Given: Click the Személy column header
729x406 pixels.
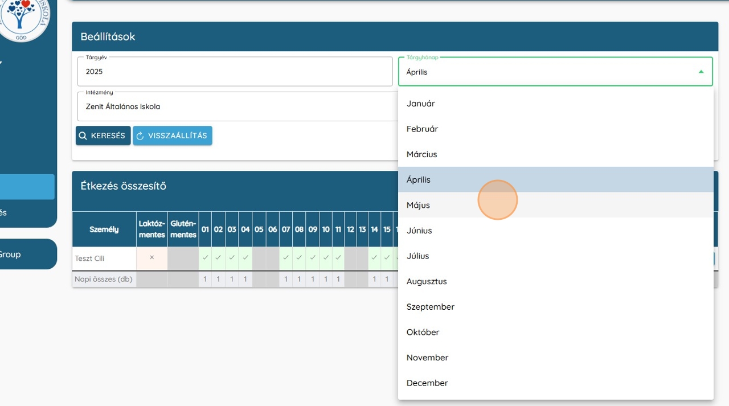Looking at the screenshot, I should point(104,229).
